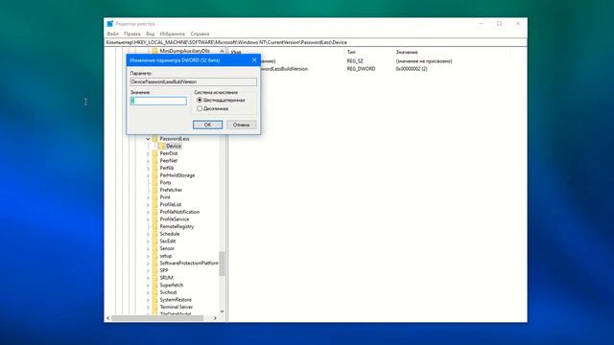Screen dimensions: 614x345
Task: Expand the ProfileService key
Action: (x=148, y=219)
